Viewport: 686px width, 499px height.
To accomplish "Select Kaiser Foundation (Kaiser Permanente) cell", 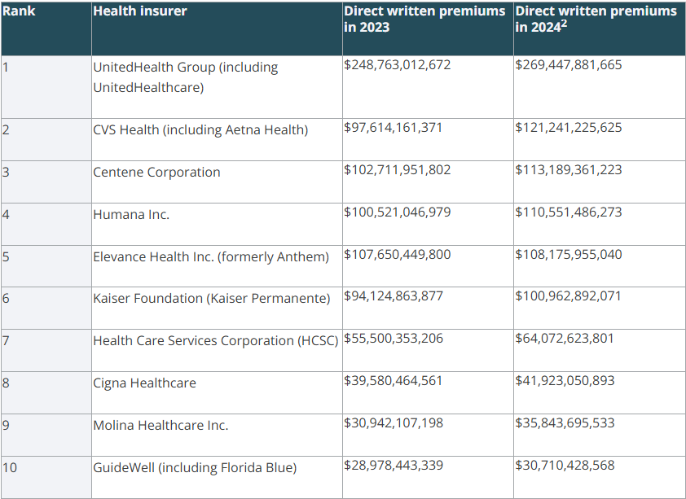I will [212, 299].
